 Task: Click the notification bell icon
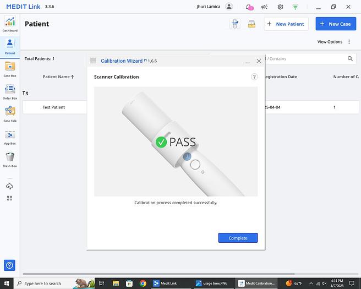[x=249, y=7]
